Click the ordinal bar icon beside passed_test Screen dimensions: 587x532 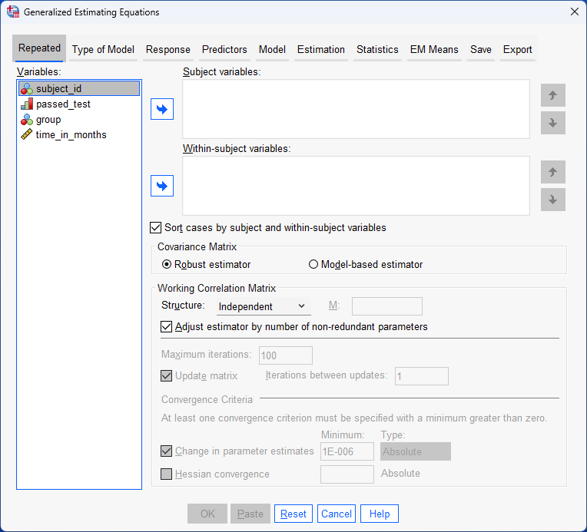tap(27, 104)
